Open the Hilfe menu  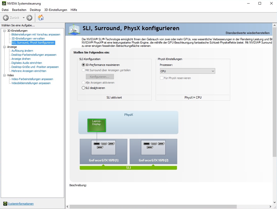point(74,10)
